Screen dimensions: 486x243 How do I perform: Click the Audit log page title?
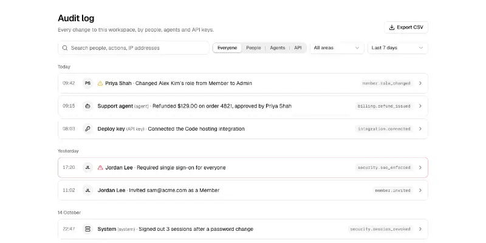76,18
